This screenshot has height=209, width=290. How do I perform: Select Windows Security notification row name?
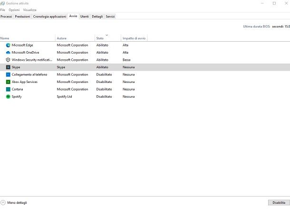point(32,60)
